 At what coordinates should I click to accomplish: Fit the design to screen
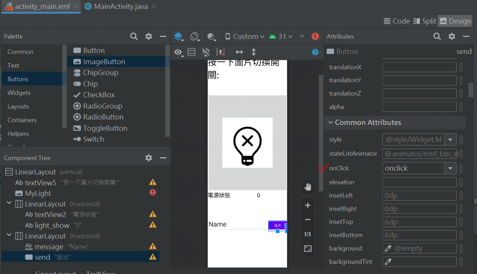tap(307, 249)
